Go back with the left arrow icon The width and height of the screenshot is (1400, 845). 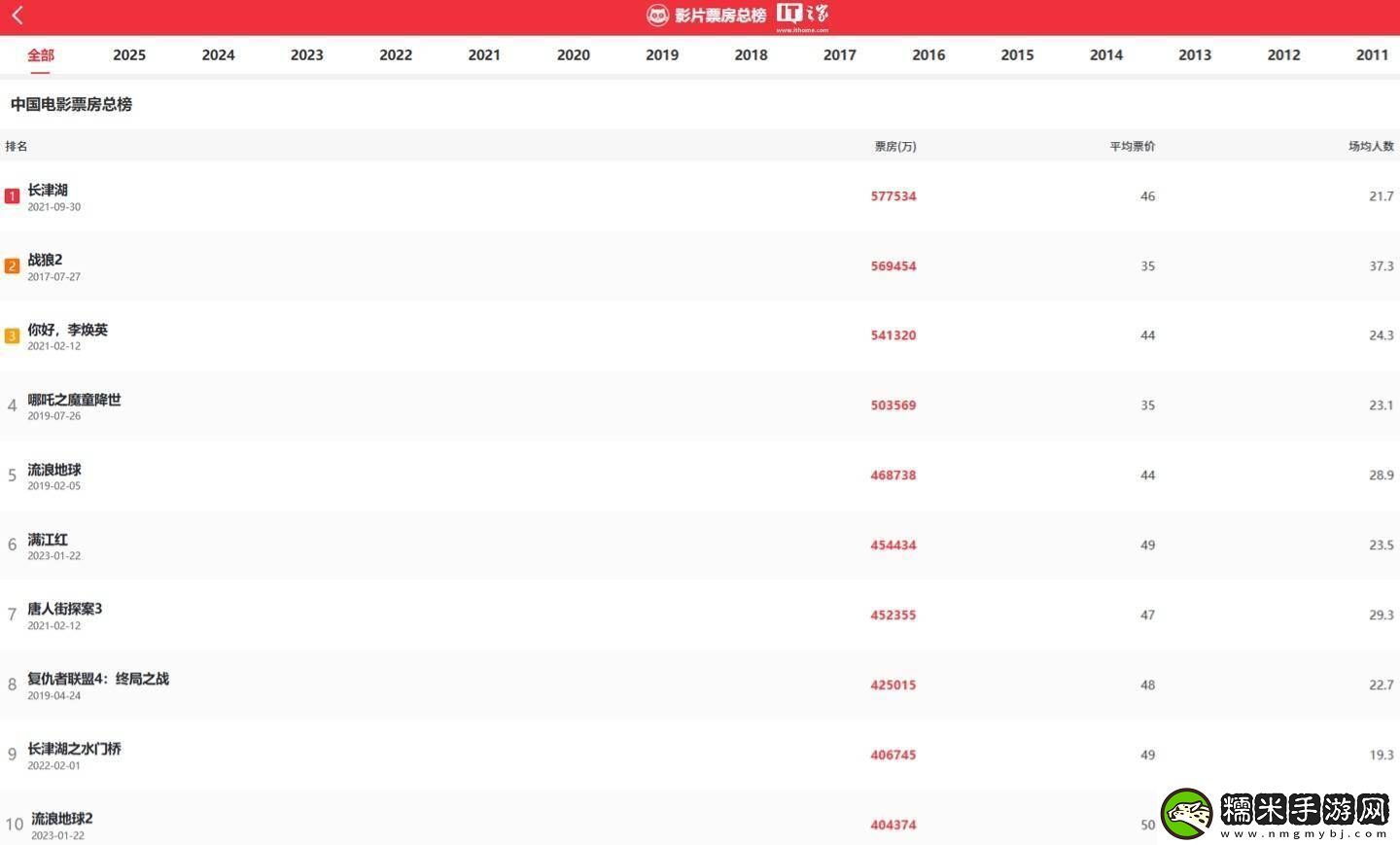(x=17, y=15)
